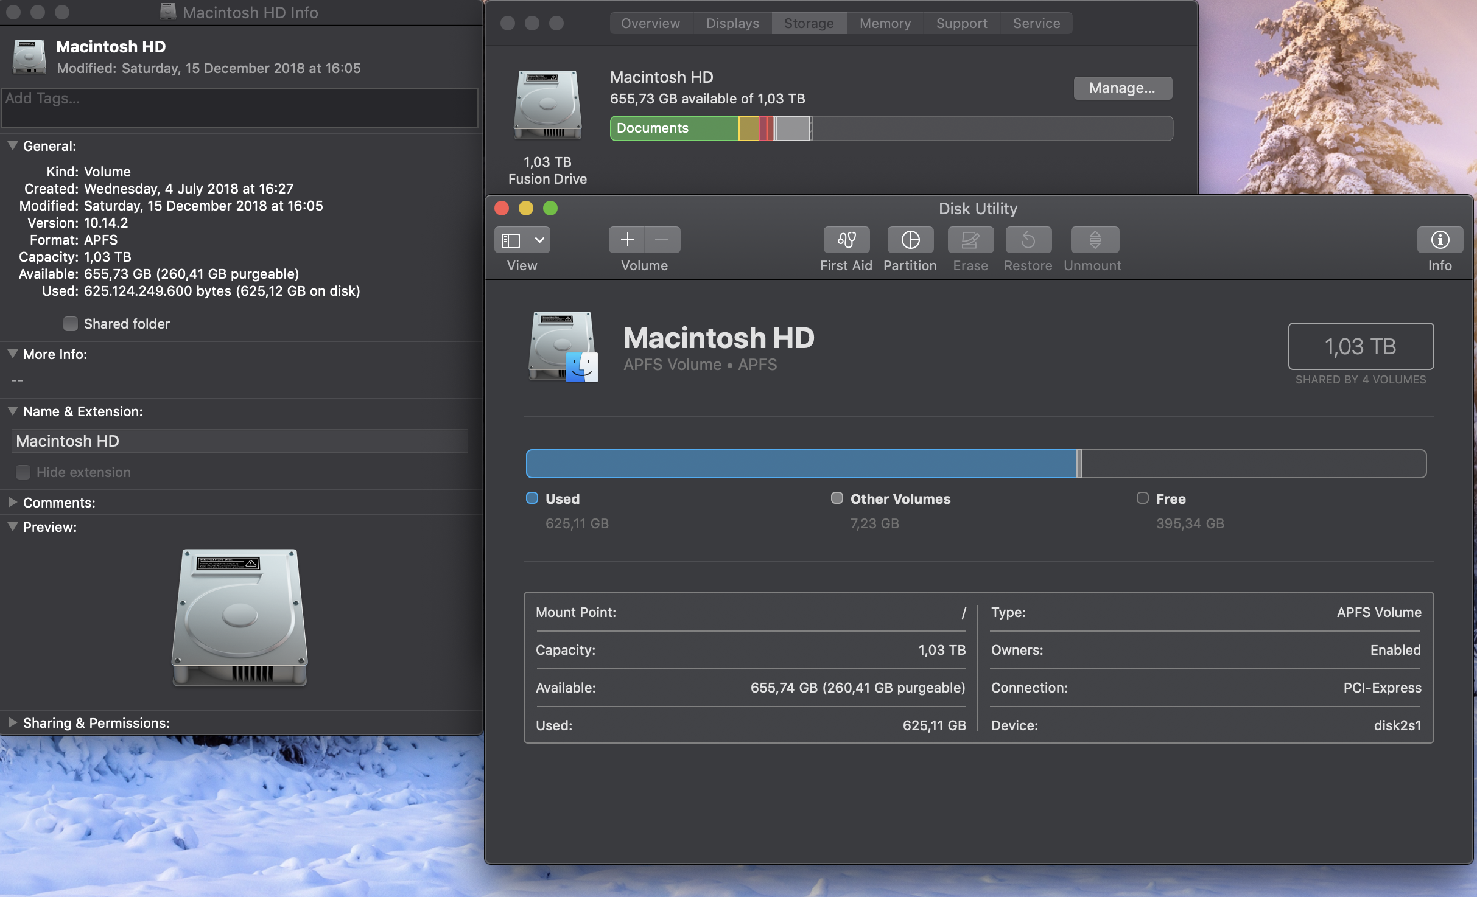Run First Aid in Disk Utility
Image resolution: width=1477 pixels, height=897 pixels.
point(846,240)
